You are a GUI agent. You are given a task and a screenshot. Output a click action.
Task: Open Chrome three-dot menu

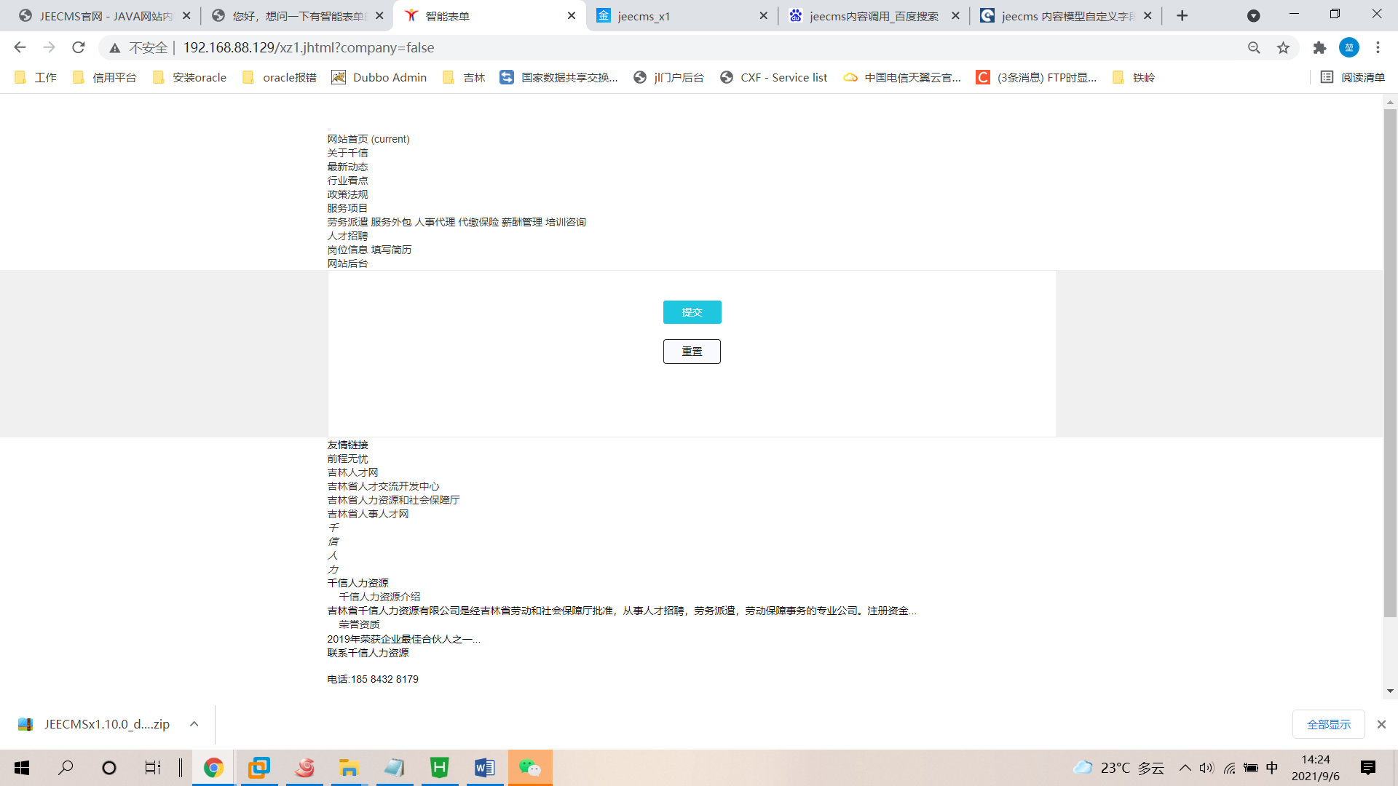(1378, 48)
